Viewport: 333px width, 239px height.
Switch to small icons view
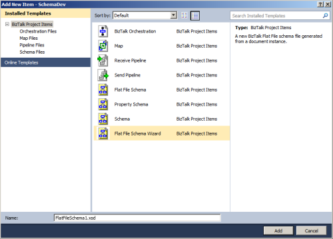[x=184, y=15]
